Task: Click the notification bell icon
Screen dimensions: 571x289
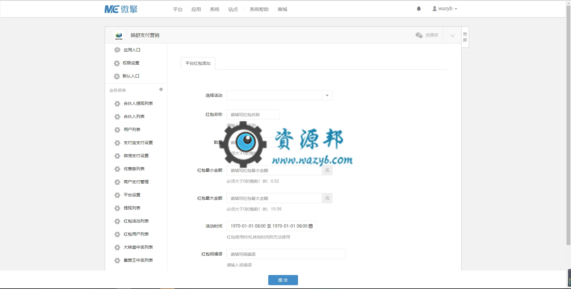Action: [x=419, y=9]
